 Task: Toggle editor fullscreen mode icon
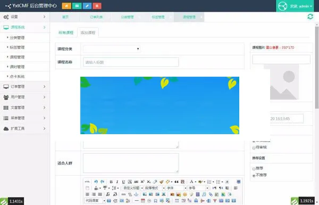point(238,182)
